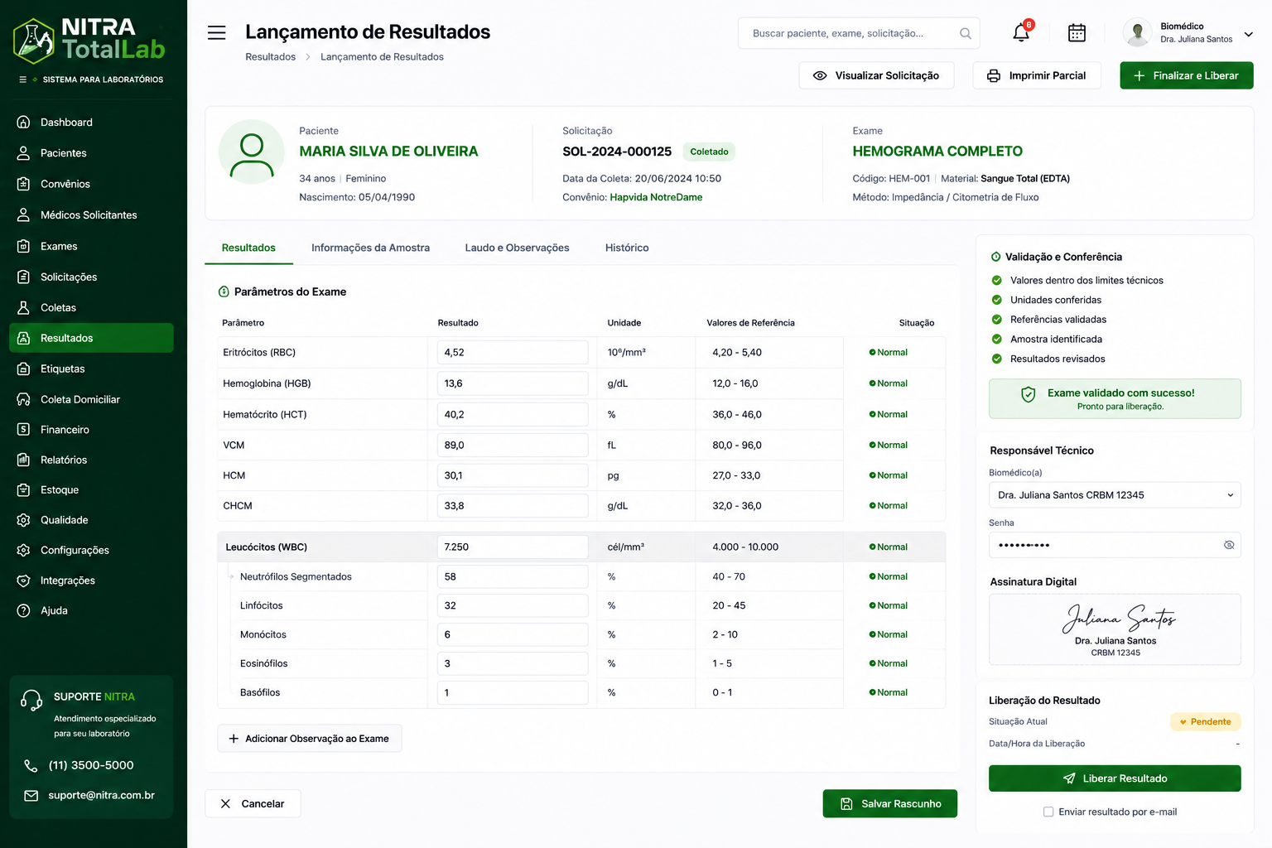This screenshot has width=1272, height=848.
Task: Open the Biomédico(a) dropdown
Action: pos(1115,495)
